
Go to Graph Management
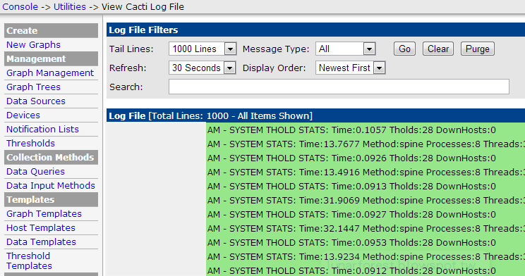tap(50, 73)
